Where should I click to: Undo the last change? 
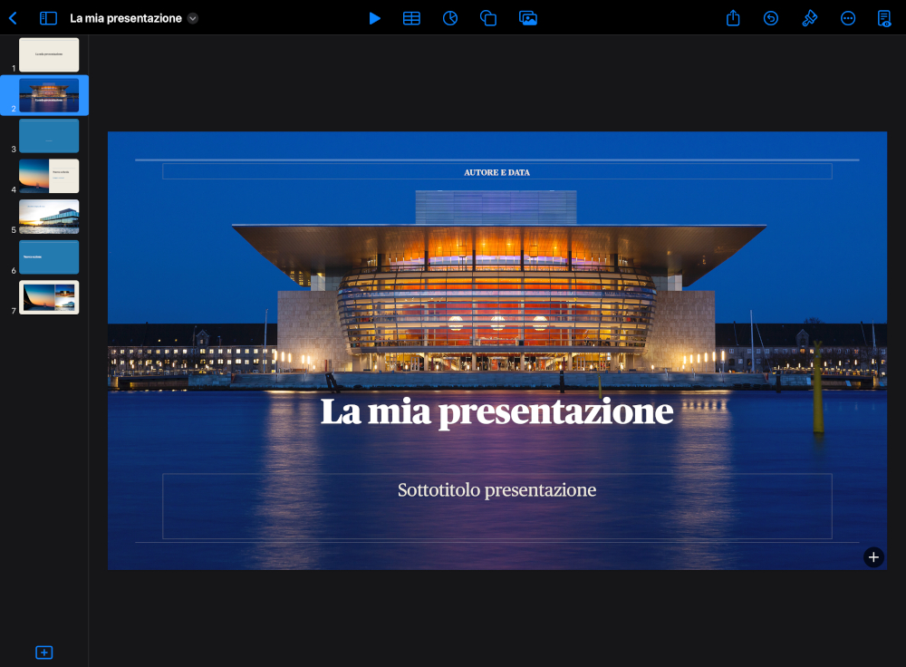[770, 17]
